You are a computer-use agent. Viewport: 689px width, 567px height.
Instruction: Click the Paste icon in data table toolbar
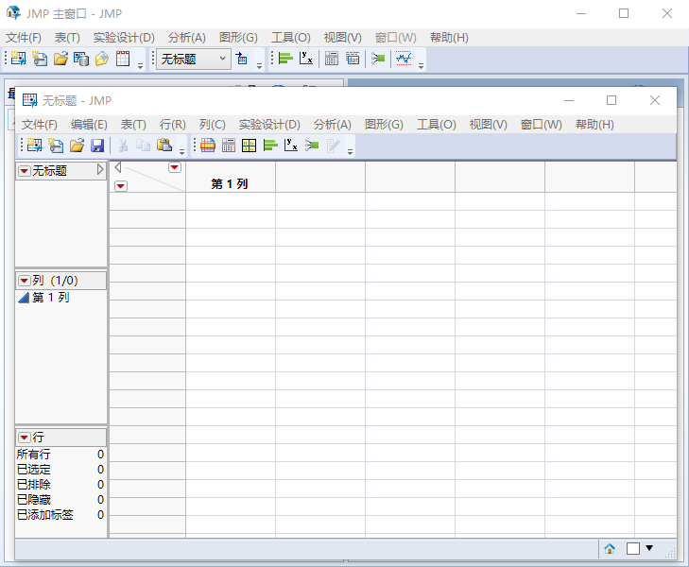(164, 146)
